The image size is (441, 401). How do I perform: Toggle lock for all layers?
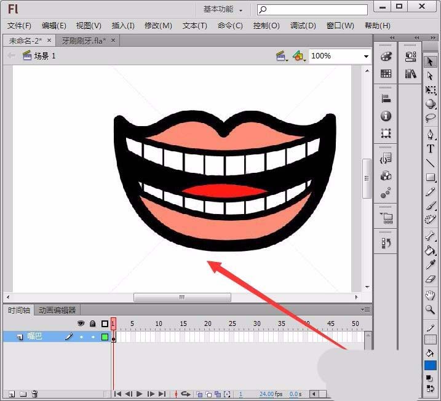tap(92, 324)
